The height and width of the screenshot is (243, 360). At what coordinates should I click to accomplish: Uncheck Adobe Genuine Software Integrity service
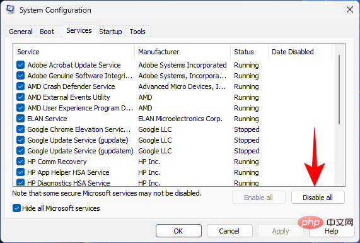(20, 76)
